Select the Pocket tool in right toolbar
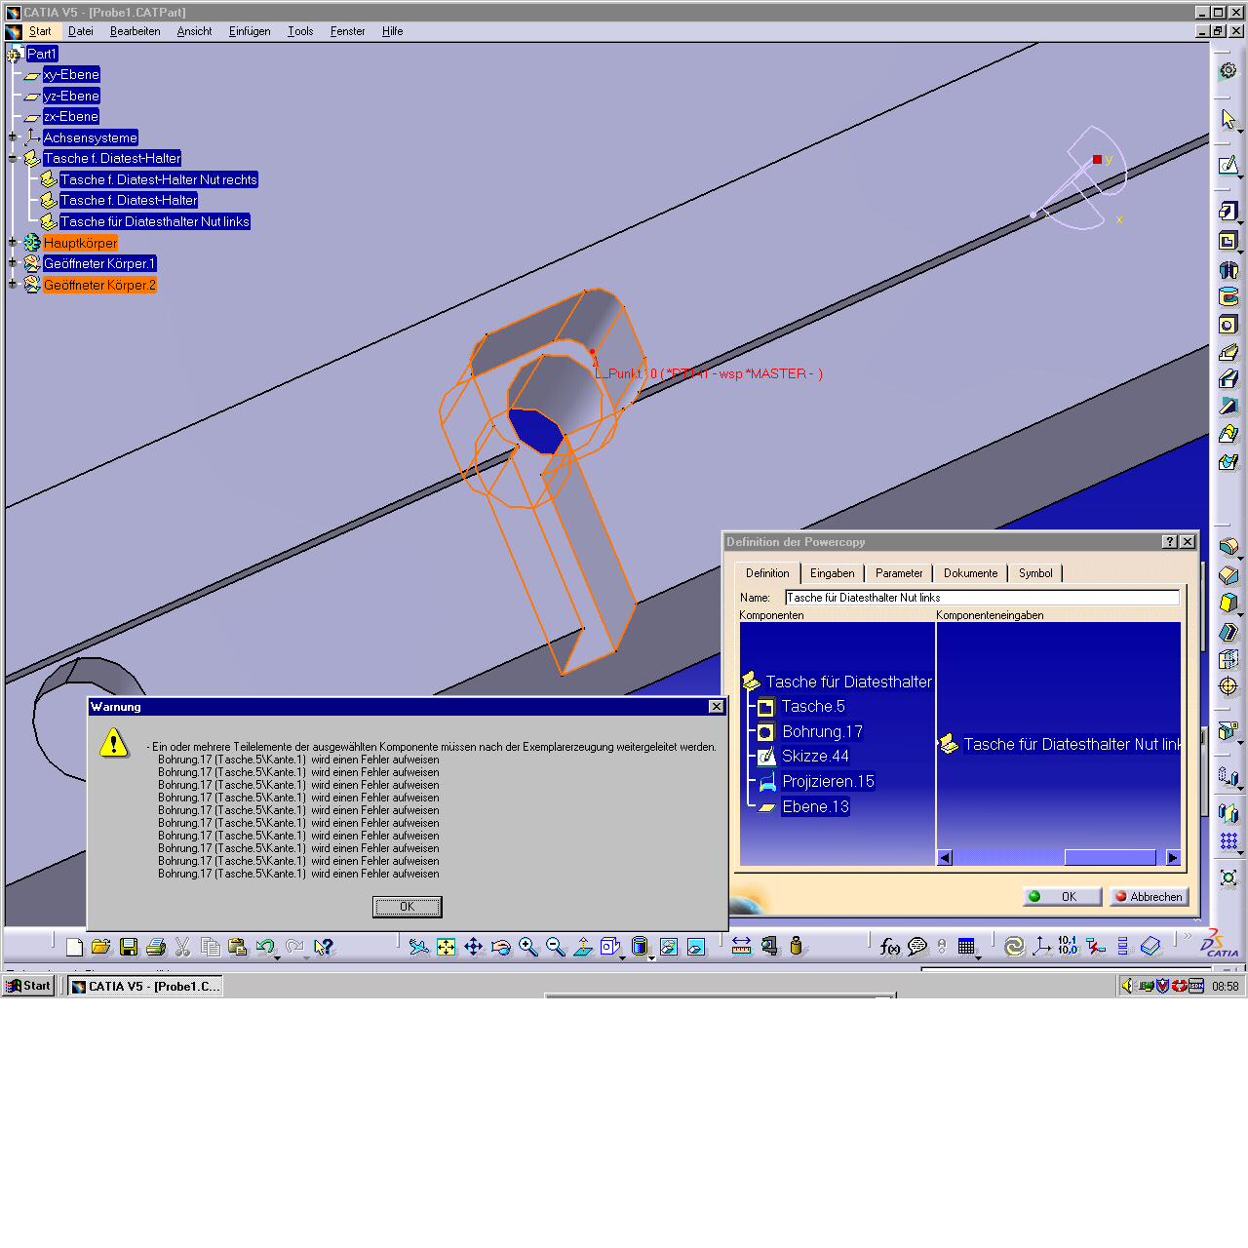1248x1248 pixels. (x=1228, y=241)
